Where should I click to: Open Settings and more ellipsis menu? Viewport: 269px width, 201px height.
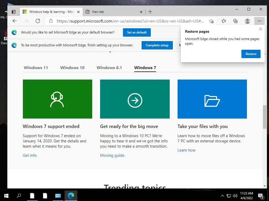259,21
